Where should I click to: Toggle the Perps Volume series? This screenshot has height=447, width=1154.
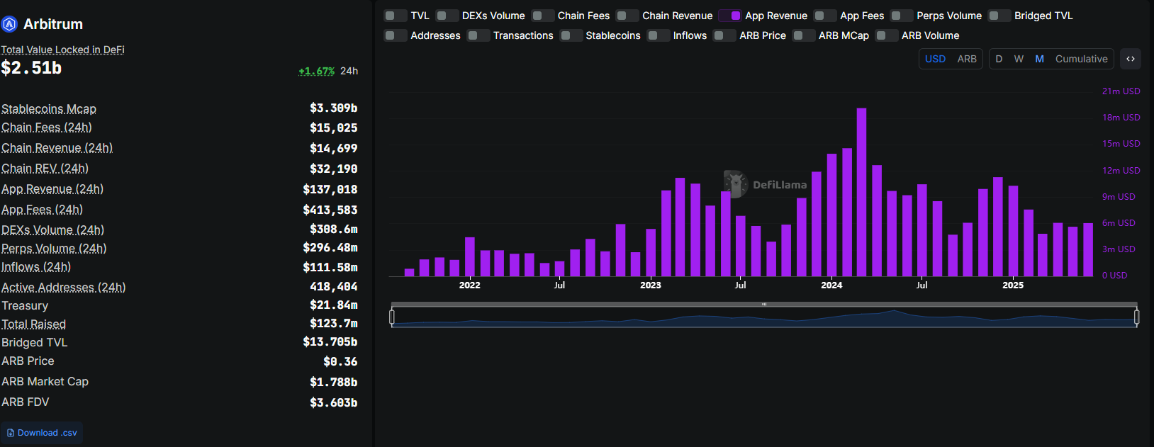click(901, 16)
